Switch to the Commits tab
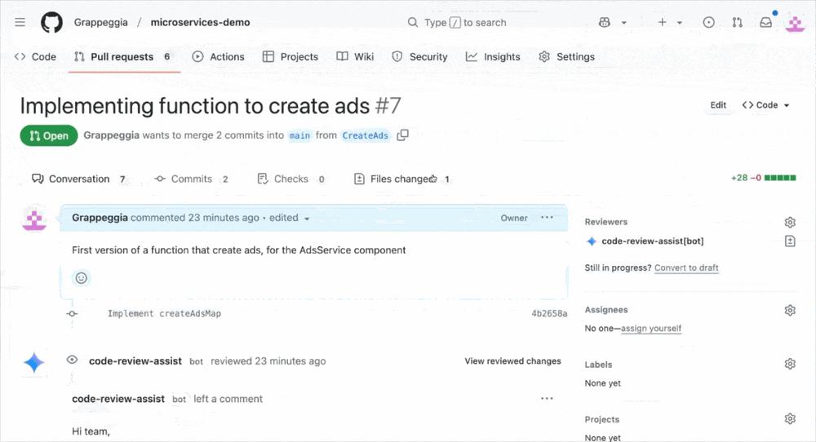This screenshot has height=442, width=816. [191, 179]
